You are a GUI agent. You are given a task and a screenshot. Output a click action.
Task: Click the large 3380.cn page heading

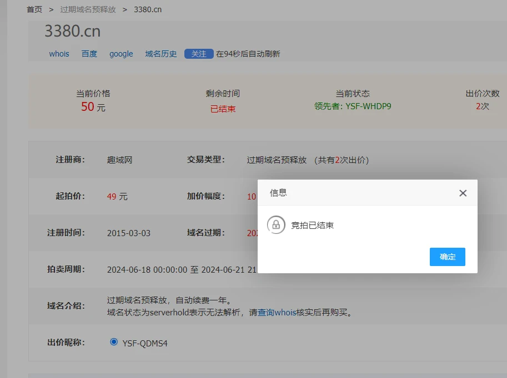[72, 32]
